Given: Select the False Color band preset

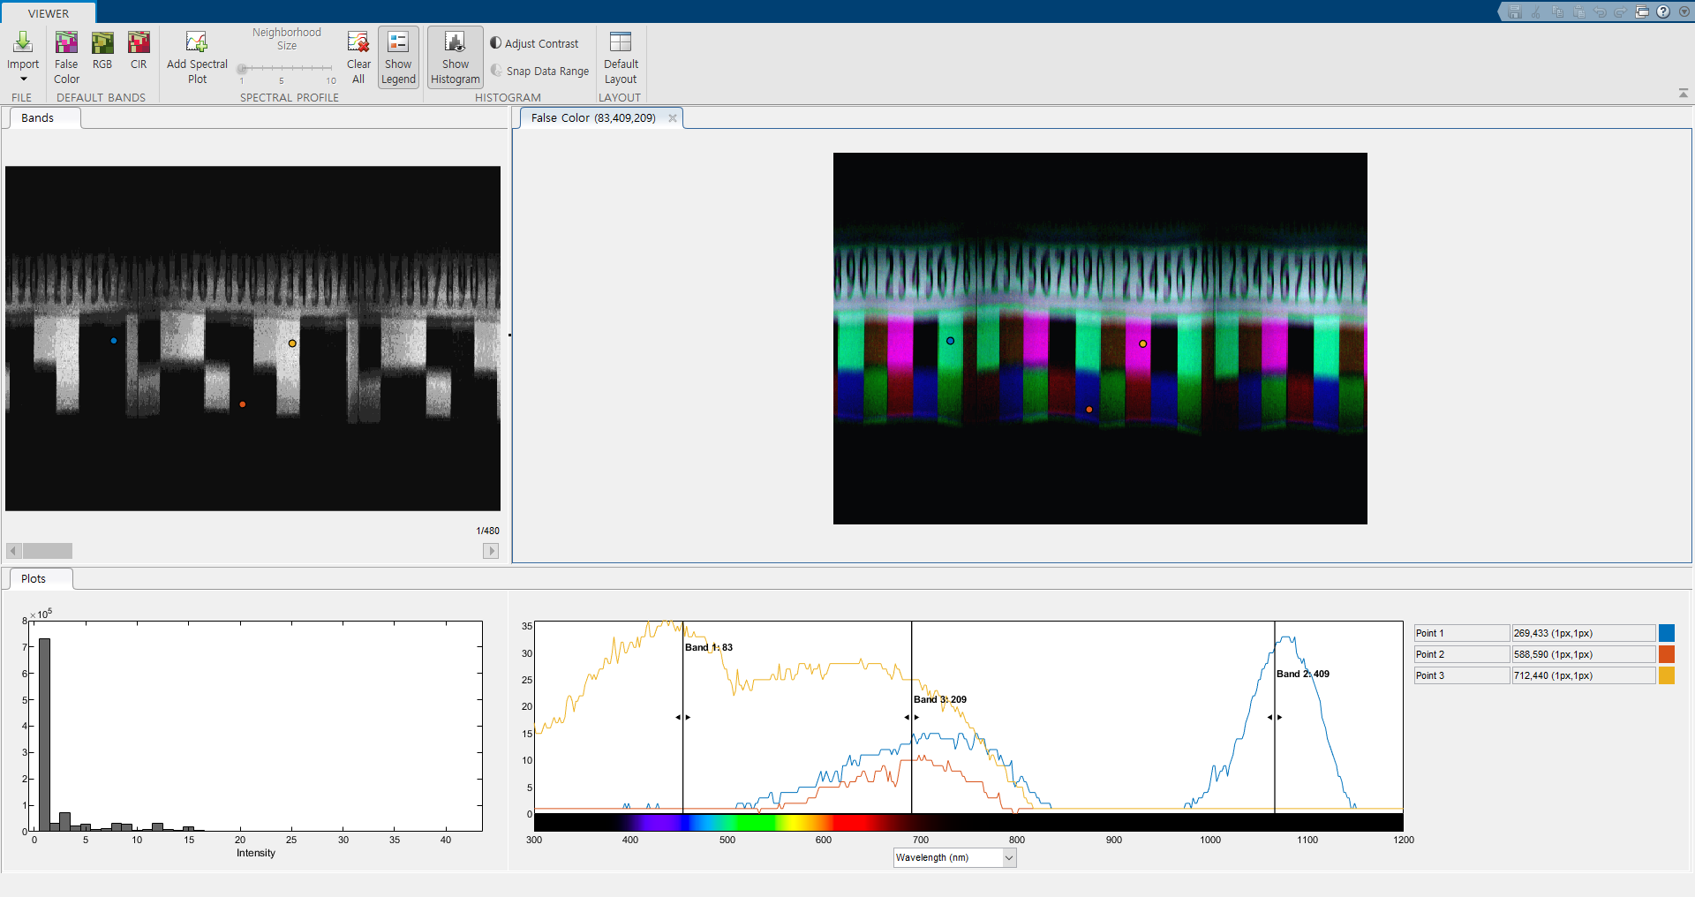Looking at the screenshot, I should (65, 56).
